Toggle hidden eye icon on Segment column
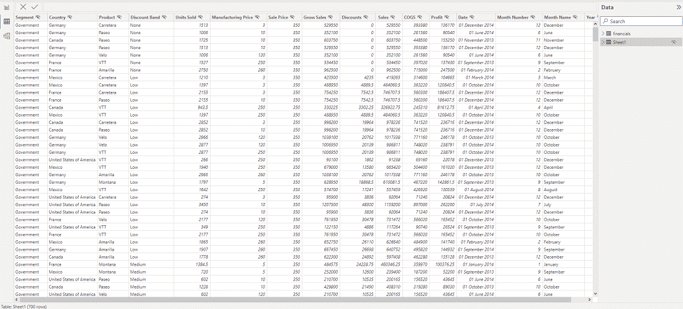683x309 pixels. (38, 17)
